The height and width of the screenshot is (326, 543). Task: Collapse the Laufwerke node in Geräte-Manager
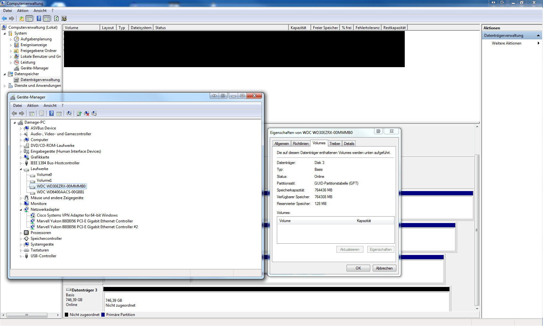point(21,169)
